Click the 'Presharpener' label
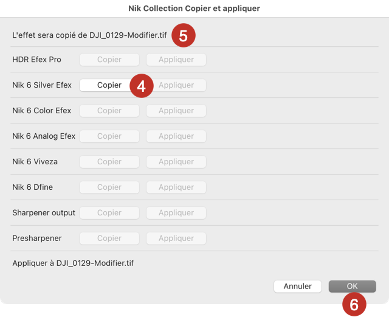The height and width of the screenshot is (317, 389). tap(37, 239)
